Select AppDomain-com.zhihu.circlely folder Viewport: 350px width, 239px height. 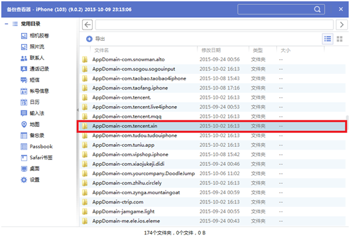[x=213, y=183]
